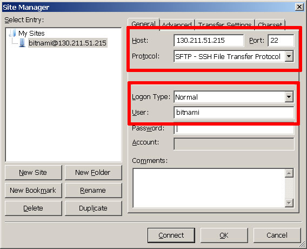Click the SFTP protocol combo box
307x249 pixels.
[x=234, y=56]
